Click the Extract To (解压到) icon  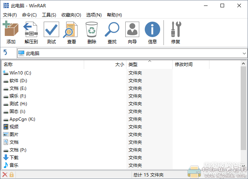[x=31, y=29]
